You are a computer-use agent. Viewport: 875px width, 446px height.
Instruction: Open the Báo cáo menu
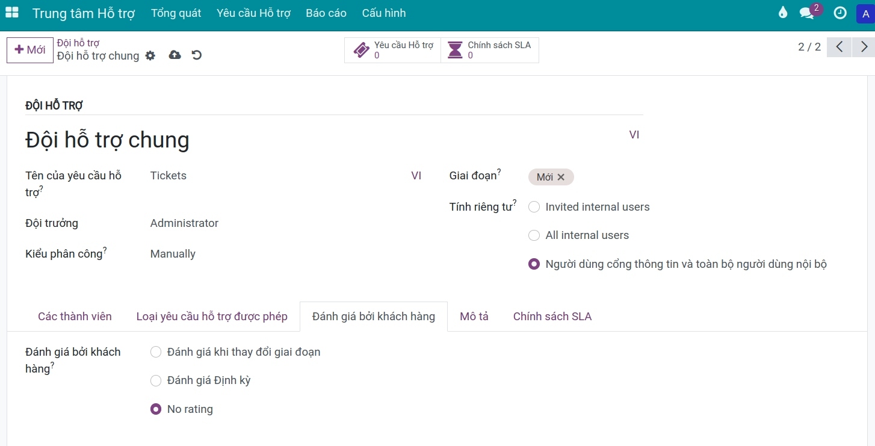326,13
